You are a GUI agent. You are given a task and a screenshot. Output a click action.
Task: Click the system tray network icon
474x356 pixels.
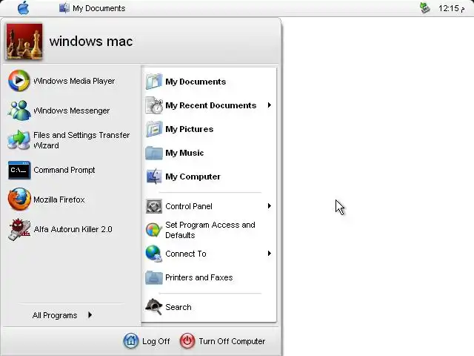click(425, 8)
